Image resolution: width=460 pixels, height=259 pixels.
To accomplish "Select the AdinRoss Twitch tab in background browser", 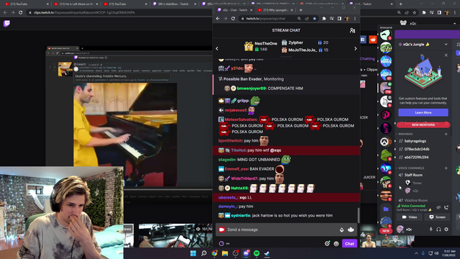I will click(x=175, y=4).
